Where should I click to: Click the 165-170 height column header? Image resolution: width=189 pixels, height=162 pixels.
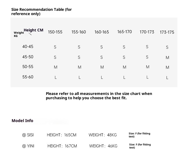(124, 32)
